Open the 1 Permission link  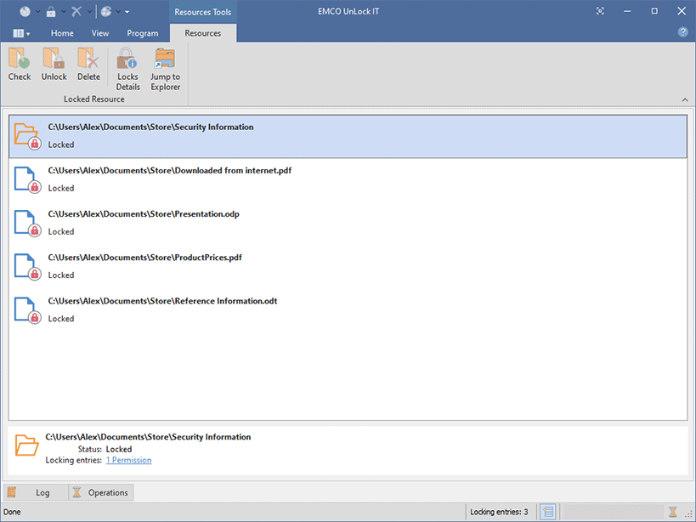point(128,460)
